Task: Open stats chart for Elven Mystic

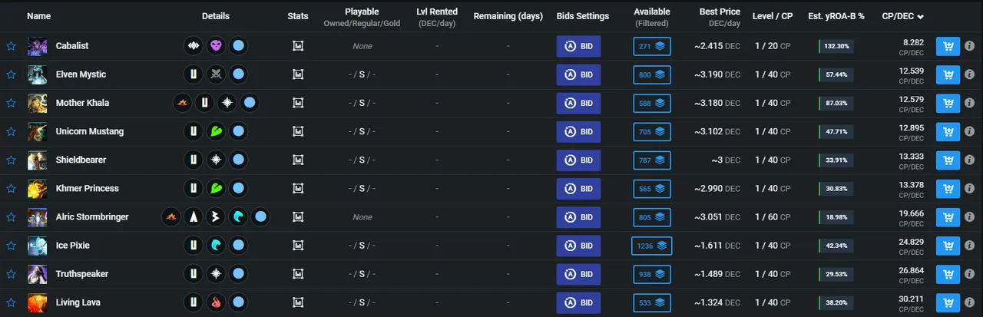Action: coord(298,74)
